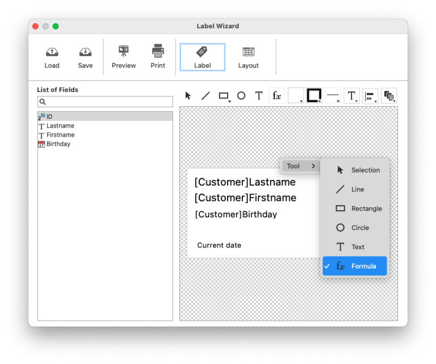The image size is (436, 364).
Task: Open the label Preview
Action: point(124,57)
